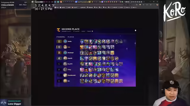Open the sixth-row player's avatar
This screenshot has height=106, width=190.
[65, 69]
